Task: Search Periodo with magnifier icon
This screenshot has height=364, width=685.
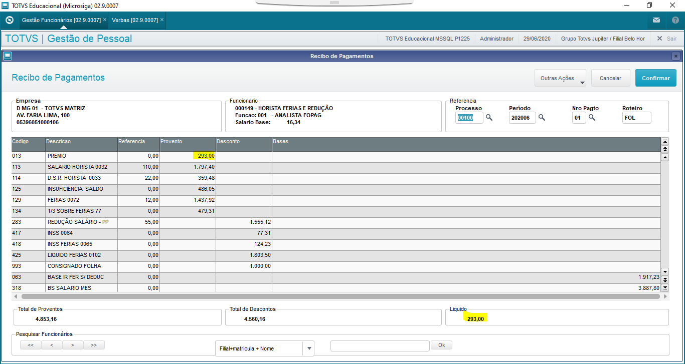Action: point(542,118)
